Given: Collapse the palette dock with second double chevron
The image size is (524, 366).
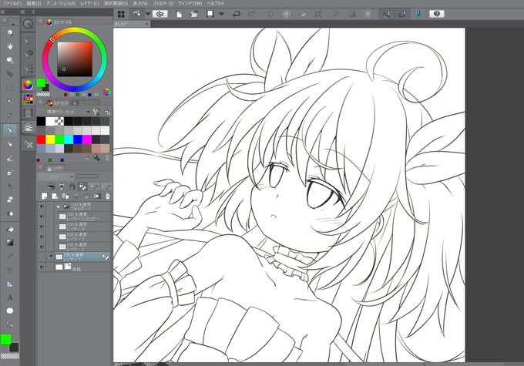Looking at the screenshot, I should (22, 12).
